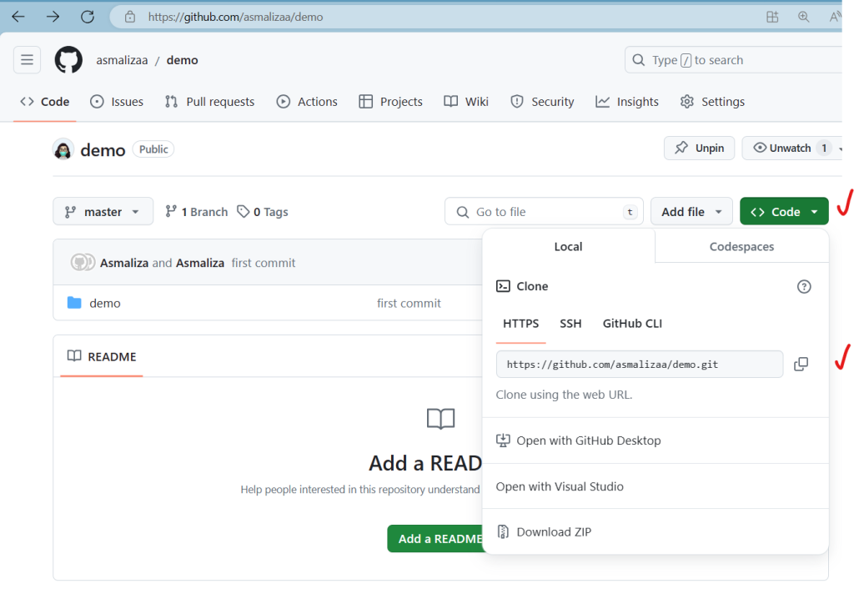The height and width of the screenshot is (594, 854).
Task: Collapse the green Code dropdown button
Action: [783, 212]
